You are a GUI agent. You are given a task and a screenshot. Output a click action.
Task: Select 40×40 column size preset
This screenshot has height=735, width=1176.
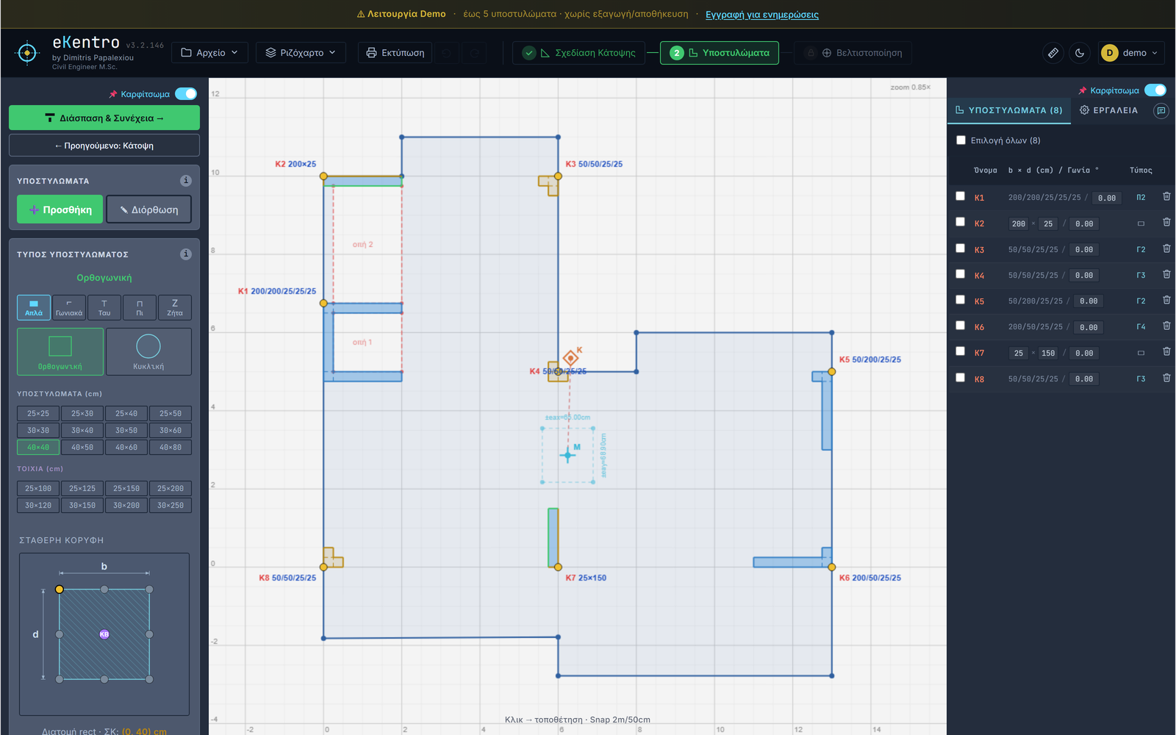(38, 447)
